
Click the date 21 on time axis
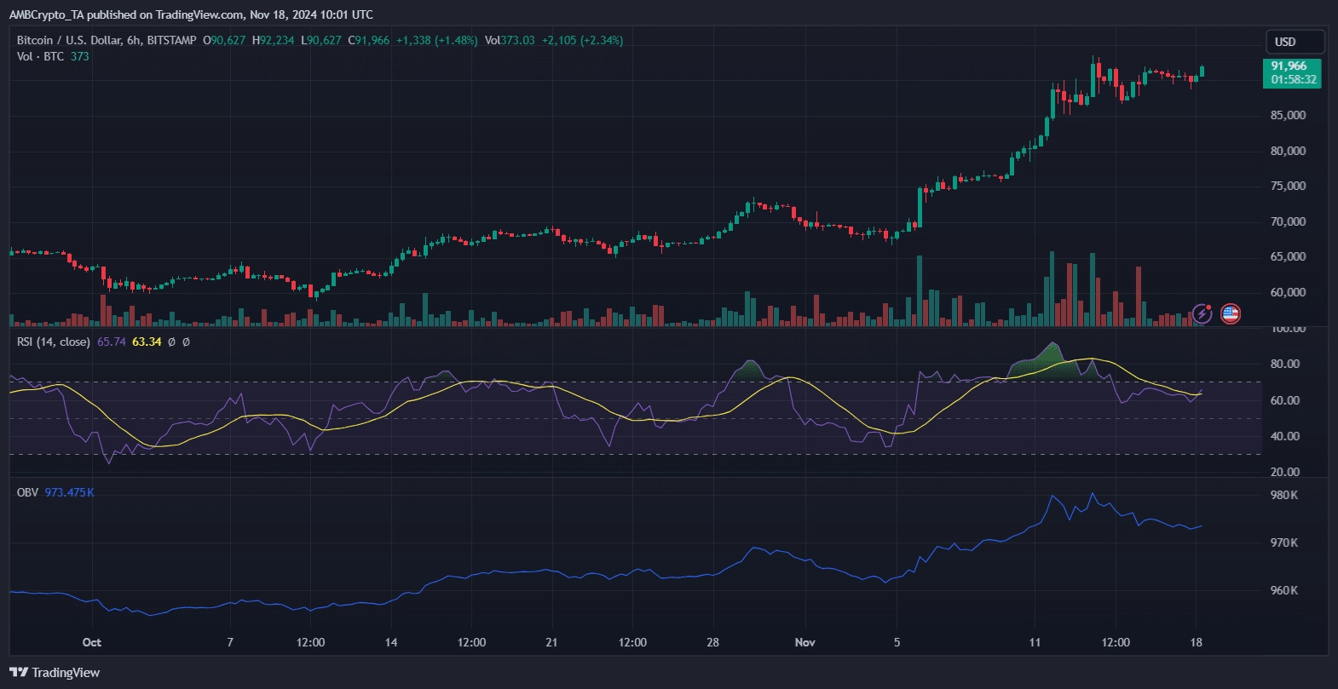(551, 642)
